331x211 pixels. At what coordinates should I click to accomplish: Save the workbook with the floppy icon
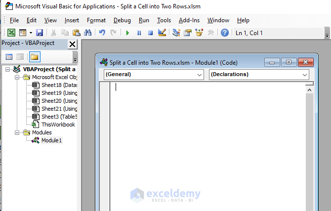pos(40,33)
